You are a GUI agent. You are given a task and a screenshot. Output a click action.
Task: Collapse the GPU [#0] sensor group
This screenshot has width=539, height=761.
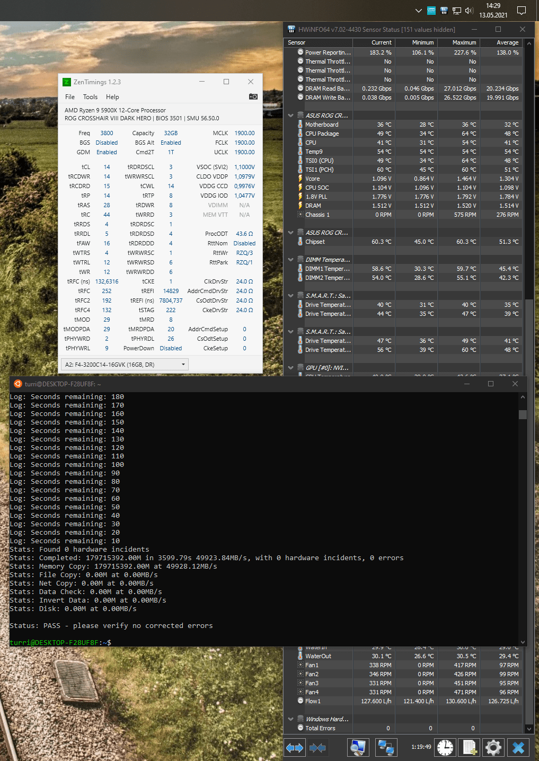290,368
